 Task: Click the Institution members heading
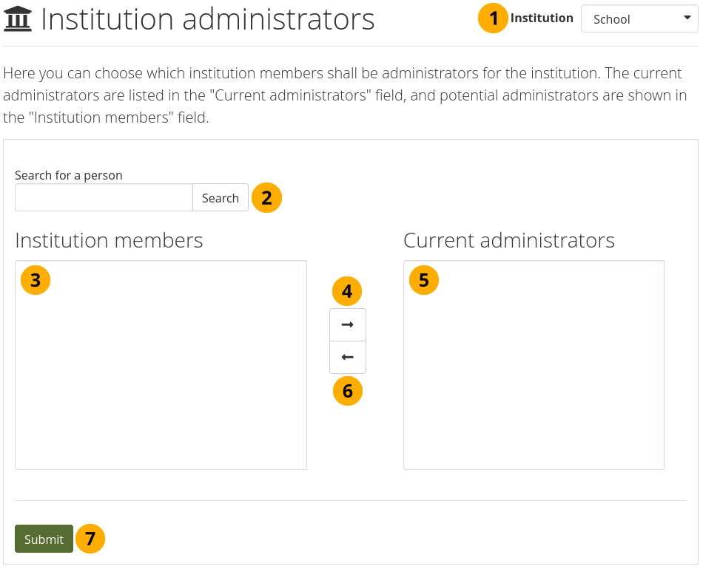[109, 240]
